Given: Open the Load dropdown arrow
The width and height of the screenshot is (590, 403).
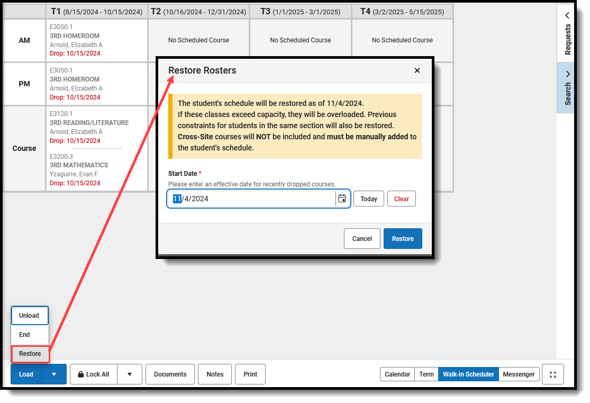Looking at the screenshot, I should click(54, 374).
